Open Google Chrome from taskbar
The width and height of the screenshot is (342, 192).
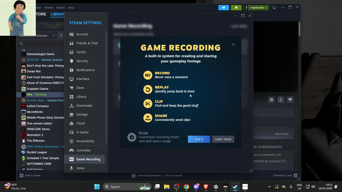coord(186,187)
